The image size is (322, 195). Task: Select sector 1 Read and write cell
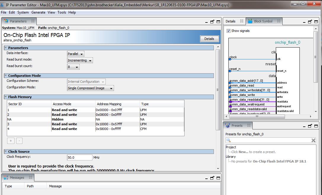[x=73, y=110]
